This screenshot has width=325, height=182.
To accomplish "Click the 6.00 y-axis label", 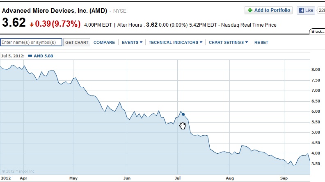I will click(x=316, y=111).
